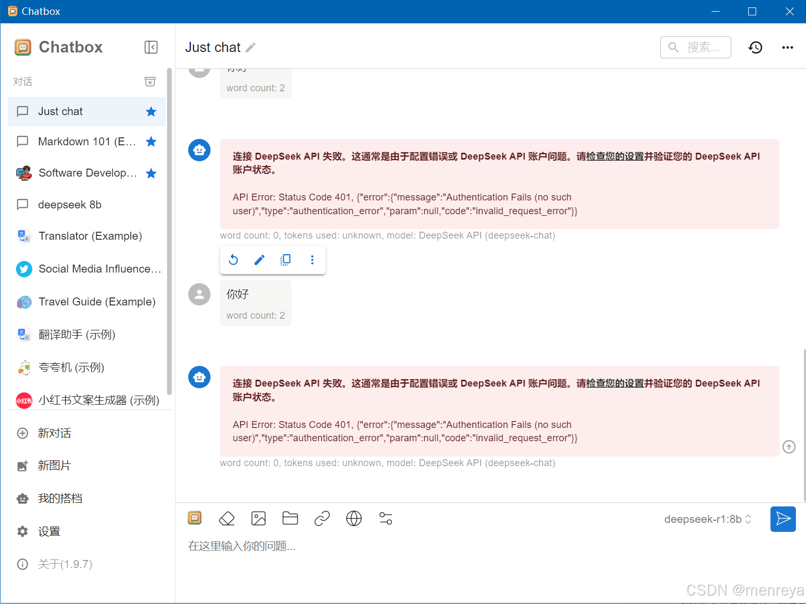Image resolution: width=806 pixels, height=604 pixels.
Task: Open Social Media Influencer conversation
Action: coord(86,269)
